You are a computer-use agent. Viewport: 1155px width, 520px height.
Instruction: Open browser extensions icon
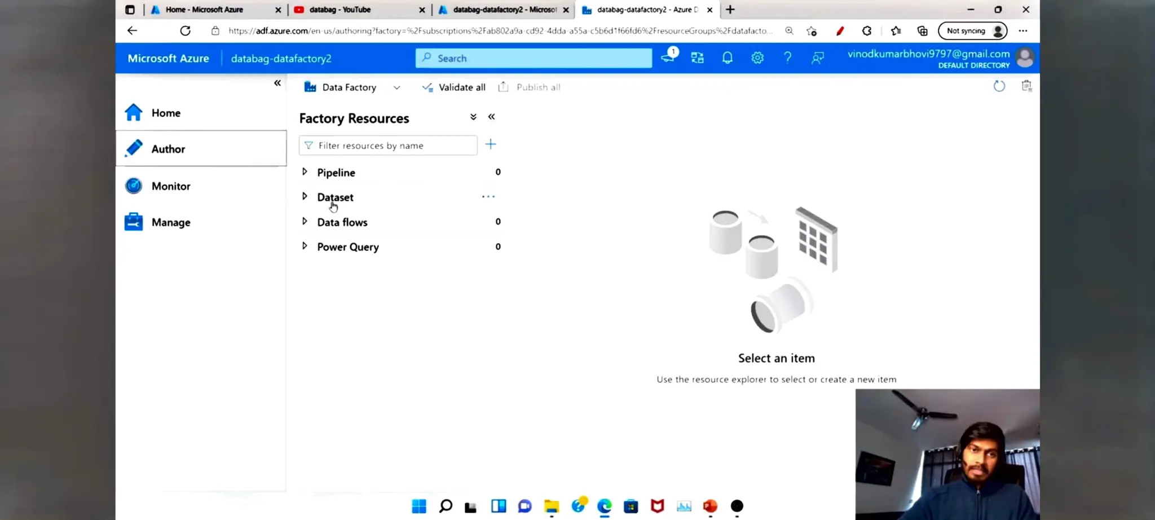tap(867, 31)
